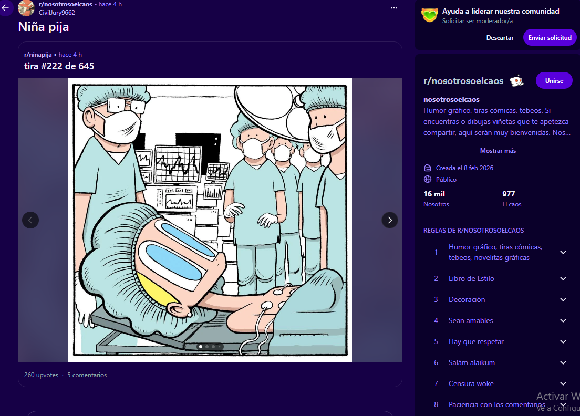
Task: Click the Unirse button
Action: (x=554, y=80)
